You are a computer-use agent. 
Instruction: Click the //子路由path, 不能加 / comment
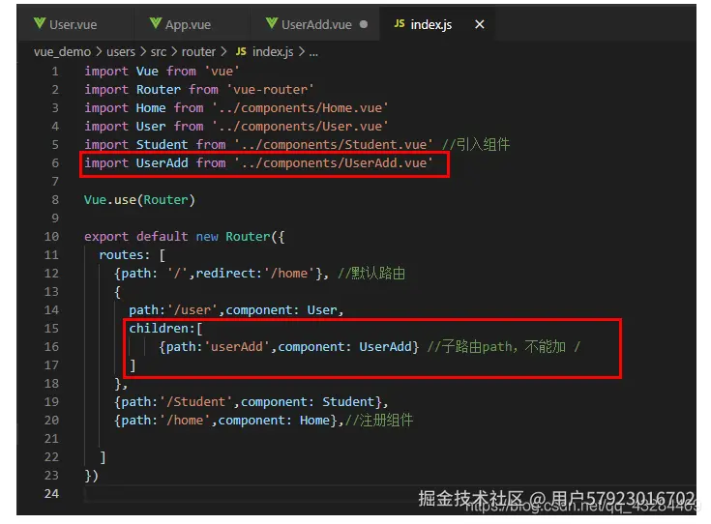503,347
